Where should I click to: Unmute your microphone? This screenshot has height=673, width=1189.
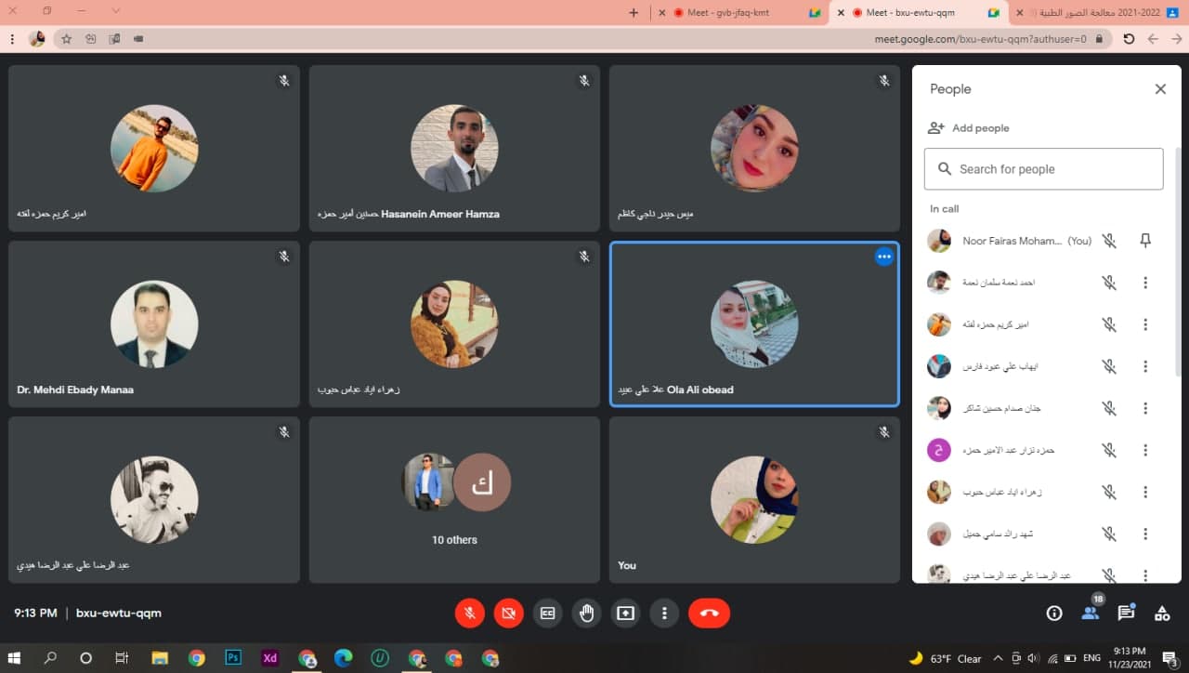click(x=470, y=614)
